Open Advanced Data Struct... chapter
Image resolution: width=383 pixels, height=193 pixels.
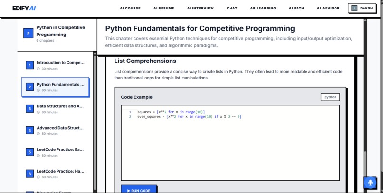(x=56, y=131)
